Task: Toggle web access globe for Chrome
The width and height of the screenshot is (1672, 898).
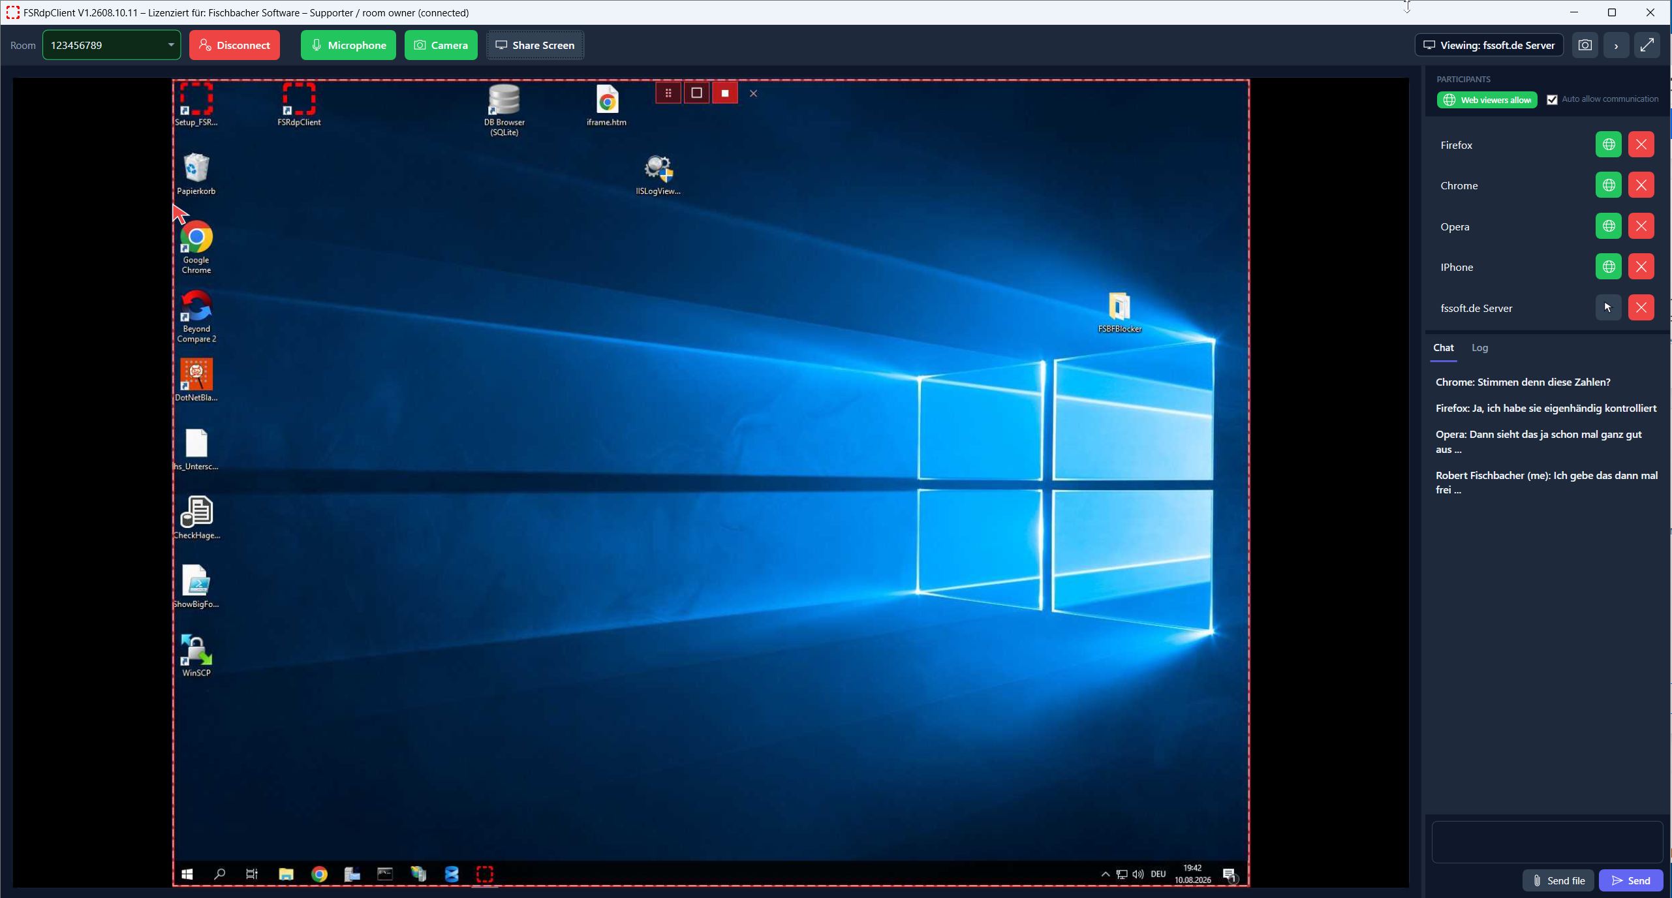Action: [x=1608, y=185]
